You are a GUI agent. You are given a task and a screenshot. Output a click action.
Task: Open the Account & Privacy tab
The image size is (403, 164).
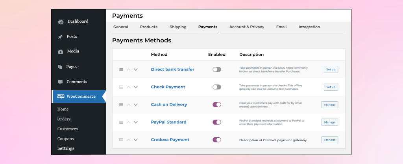(x=247, y=27)
